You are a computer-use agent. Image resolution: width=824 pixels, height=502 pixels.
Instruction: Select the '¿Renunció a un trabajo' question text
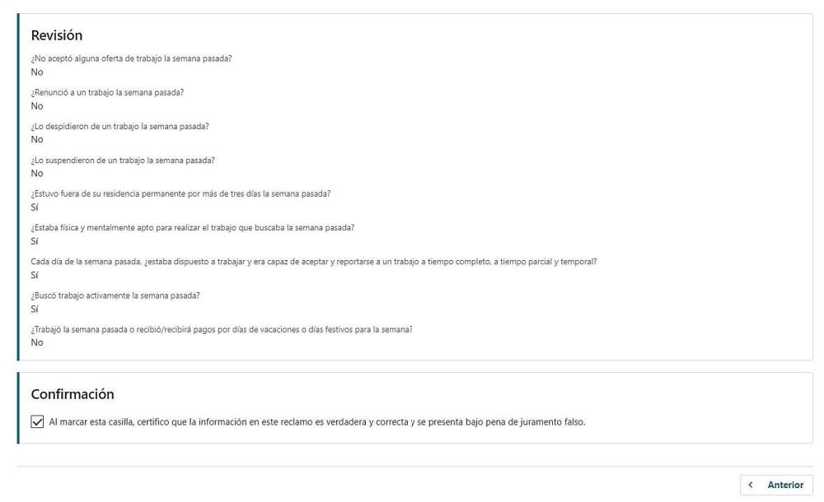107,92
